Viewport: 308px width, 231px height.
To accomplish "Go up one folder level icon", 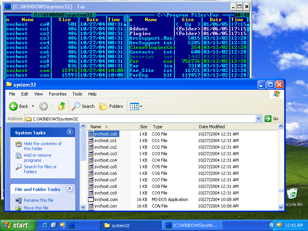I will (62, 106).
